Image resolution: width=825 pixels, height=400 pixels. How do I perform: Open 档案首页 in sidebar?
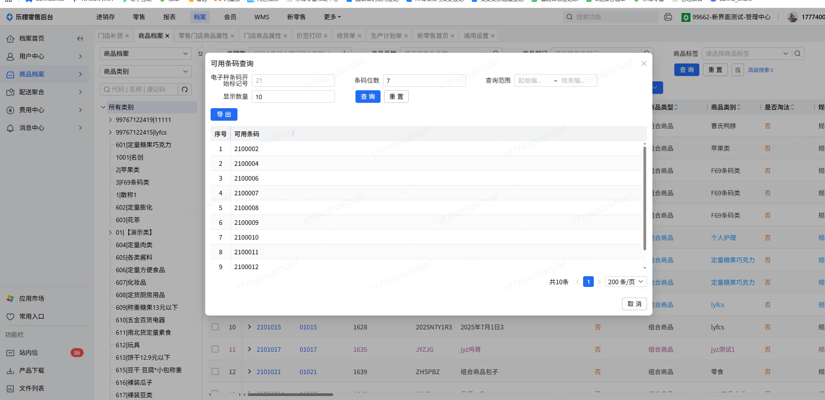[x=31, y=38]
